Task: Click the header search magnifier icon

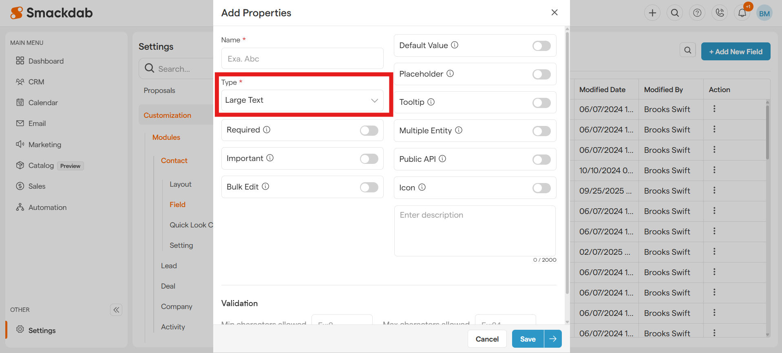Action: click(x=675, y=13)
